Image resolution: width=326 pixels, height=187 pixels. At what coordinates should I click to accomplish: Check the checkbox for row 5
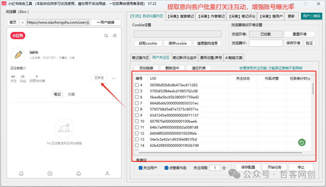click(x=137, y=91)
